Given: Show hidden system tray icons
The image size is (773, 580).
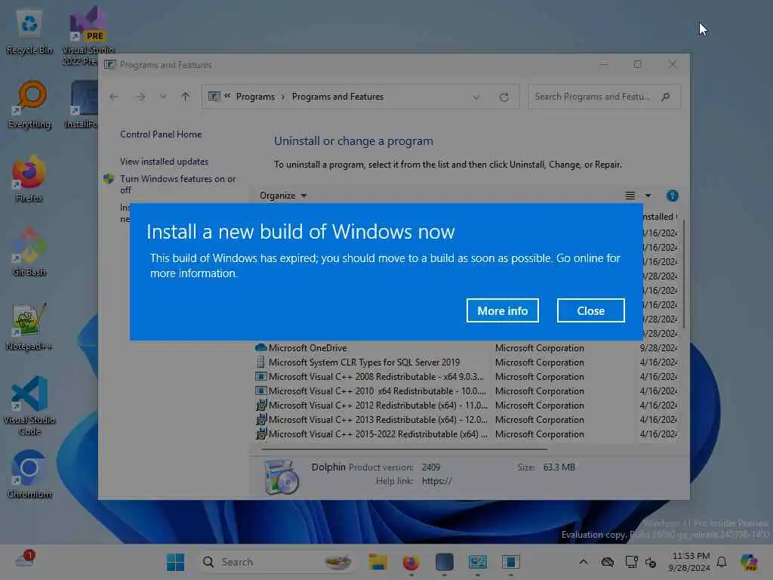Looking at the screenshot, I should tap(584, 562).
